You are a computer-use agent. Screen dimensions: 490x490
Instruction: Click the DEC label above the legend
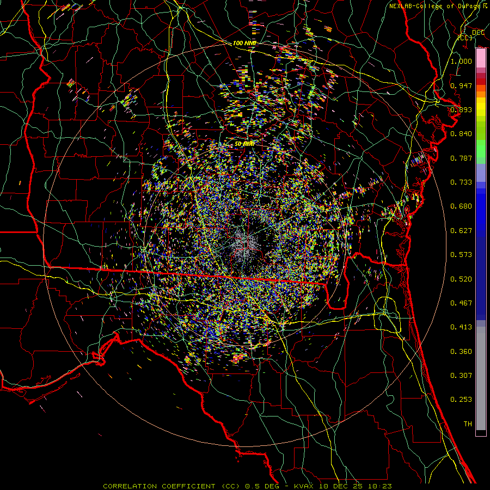click(x=478, y=32)
